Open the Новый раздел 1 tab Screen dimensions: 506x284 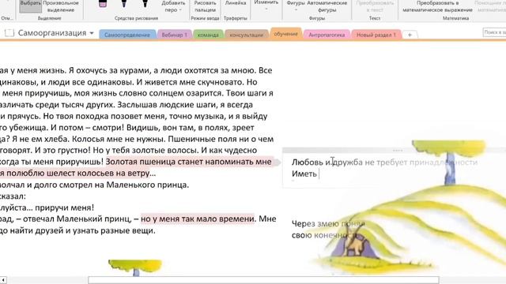pos(376,35)
